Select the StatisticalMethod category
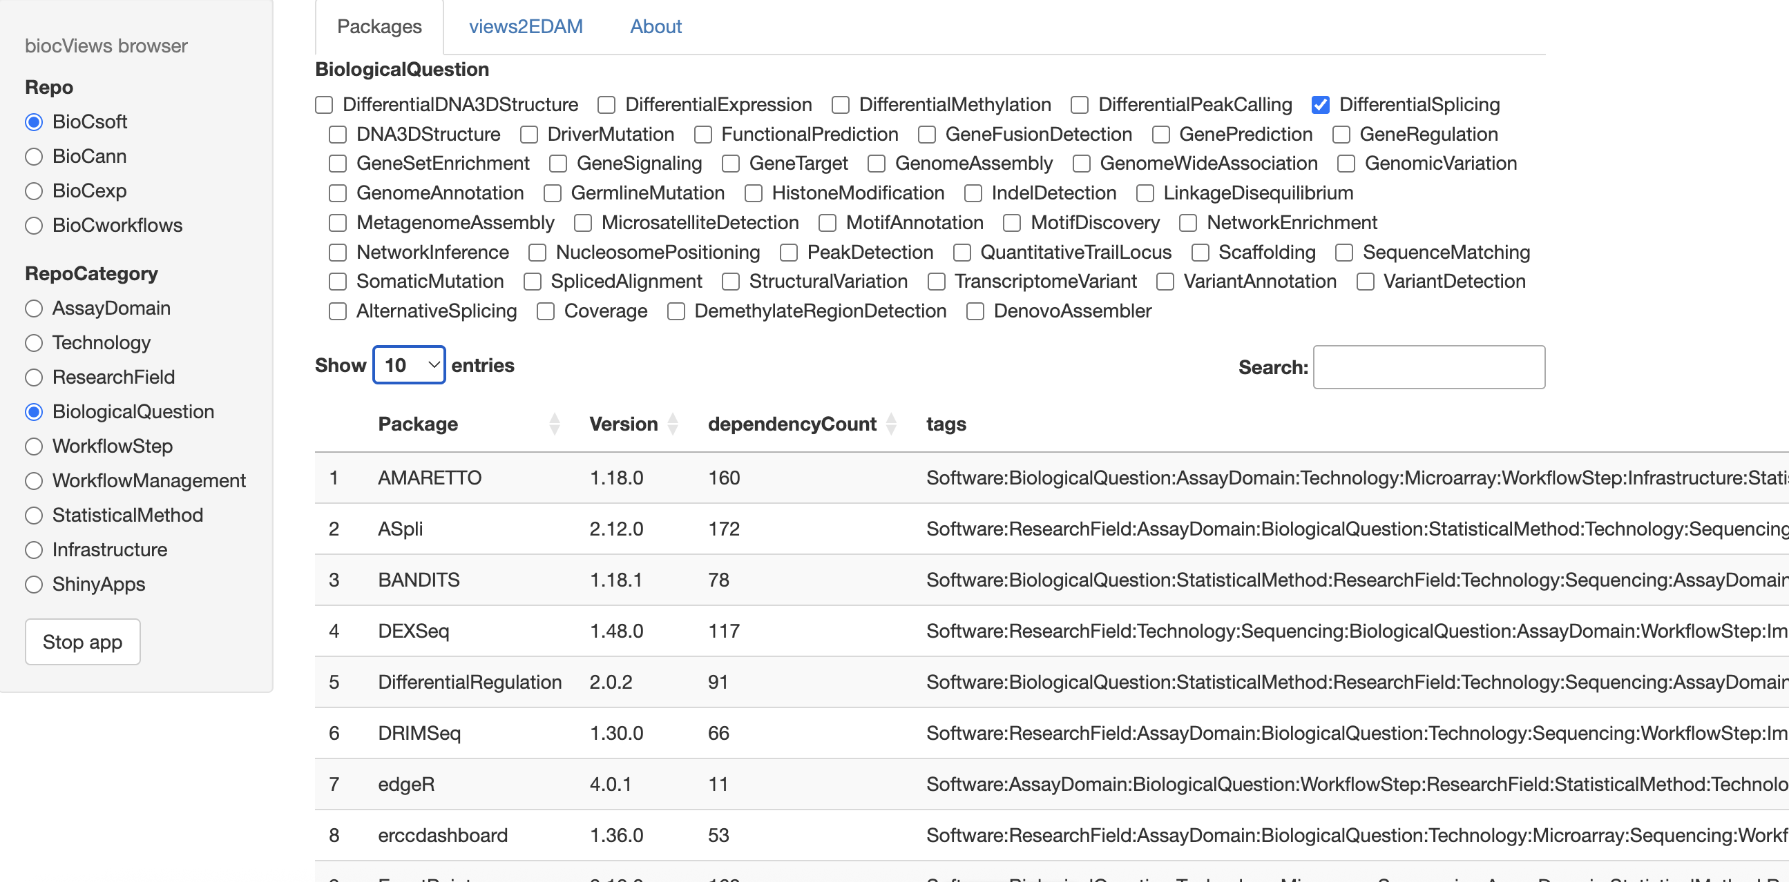This screenshot has height=882, width=1789. [34, 516]
